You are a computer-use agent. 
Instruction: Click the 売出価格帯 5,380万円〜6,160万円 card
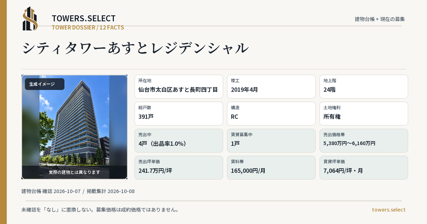(x=364, y=140)
